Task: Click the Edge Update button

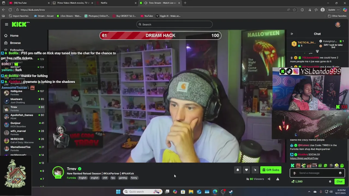Action: tap(334, 10)
